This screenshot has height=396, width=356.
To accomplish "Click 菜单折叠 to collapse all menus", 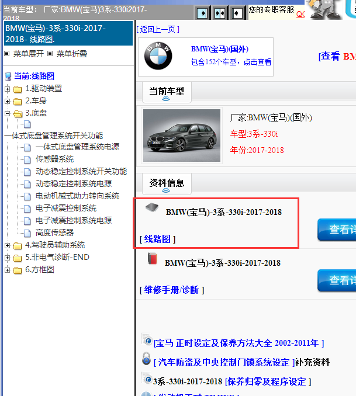I will tap(72, 54).
